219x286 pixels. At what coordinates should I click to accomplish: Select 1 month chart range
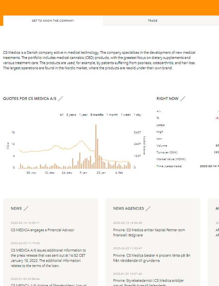tap(112, 115)
